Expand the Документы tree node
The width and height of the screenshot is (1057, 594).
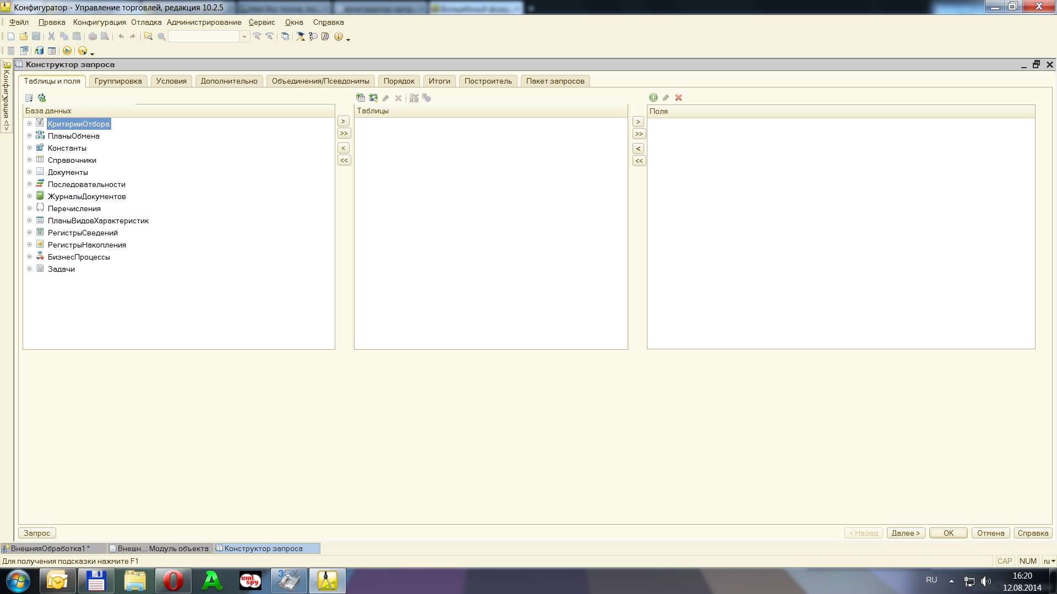point(30,172)
